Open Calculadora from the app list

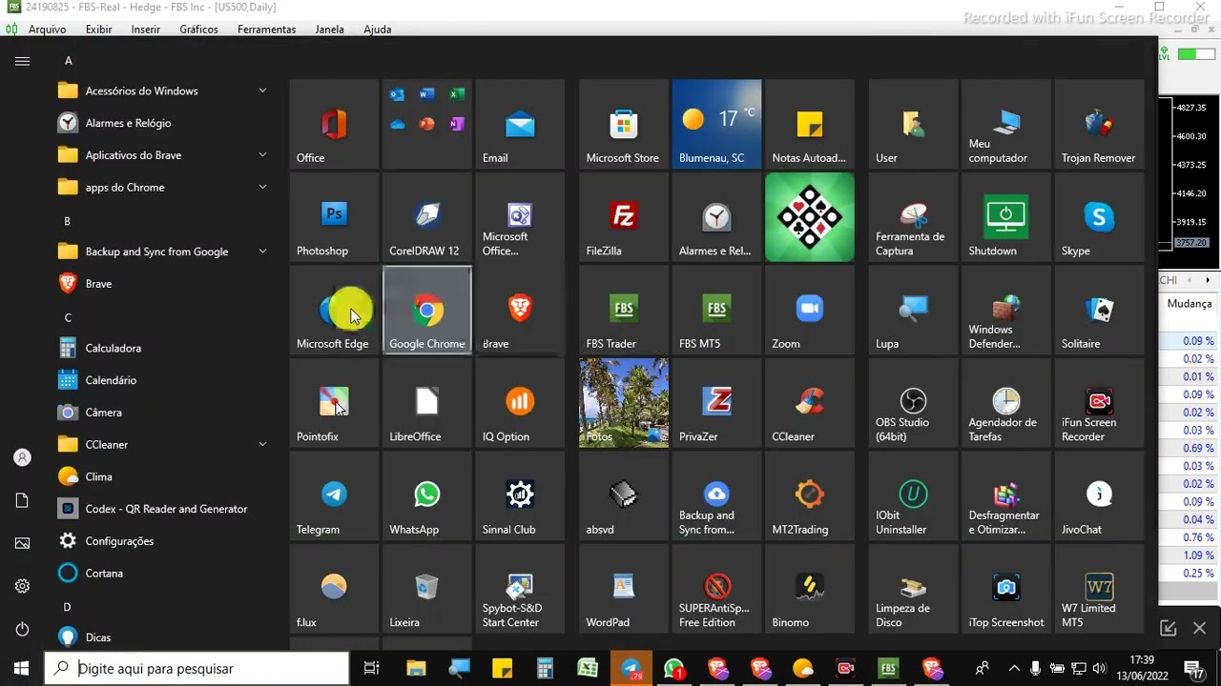[x=163, y=348]
